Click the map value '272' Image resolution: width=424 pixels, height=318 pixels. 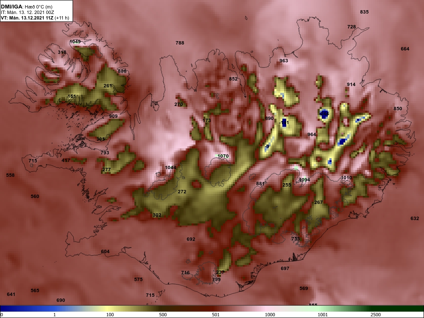[x=182, y=192]
